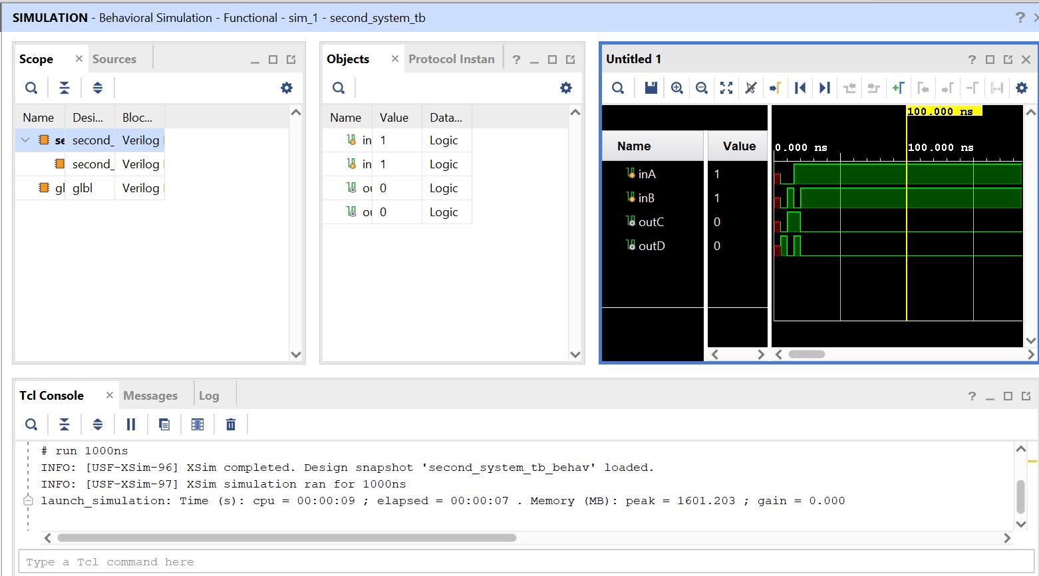Viewport: 1039px width, 576px height.
Task: Open the Messages tab
Action: (150, 396)
